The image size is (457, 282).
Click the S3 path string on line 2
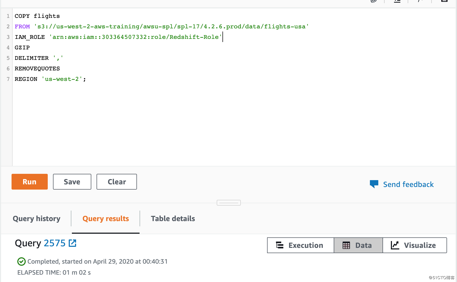pos(171,27)
